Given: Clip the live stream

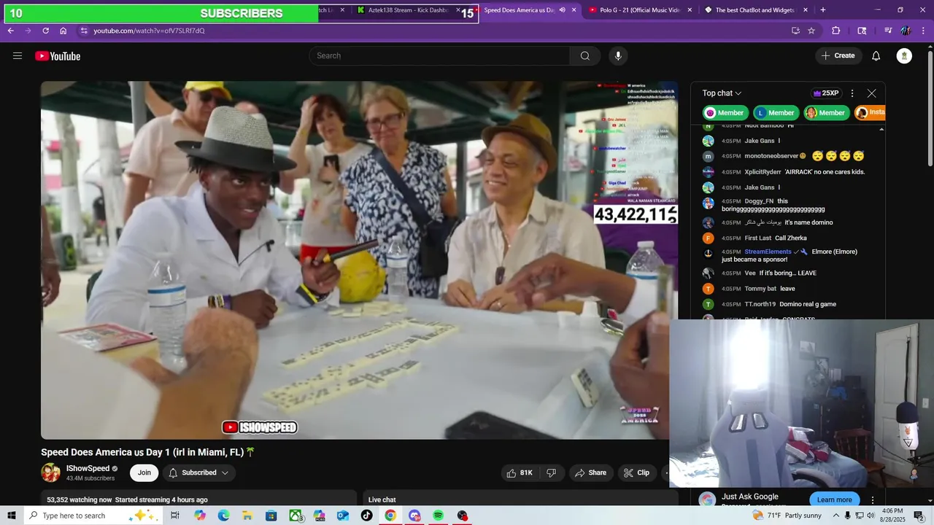Looking at the screenshot, I should pos(636,472).
